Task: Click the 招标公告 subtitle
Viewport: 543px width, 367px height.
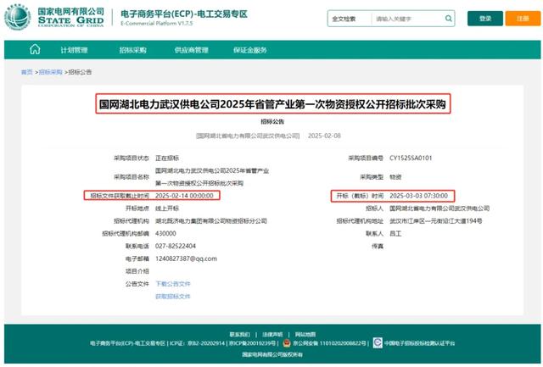Action: pos(272,122)
